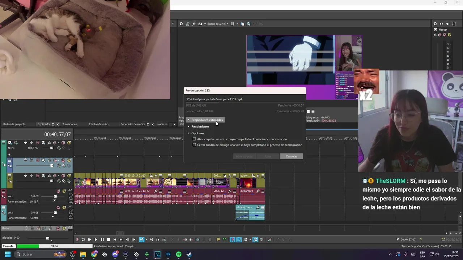
Task: Open track FX on video track 3
Action: point(49,176)
